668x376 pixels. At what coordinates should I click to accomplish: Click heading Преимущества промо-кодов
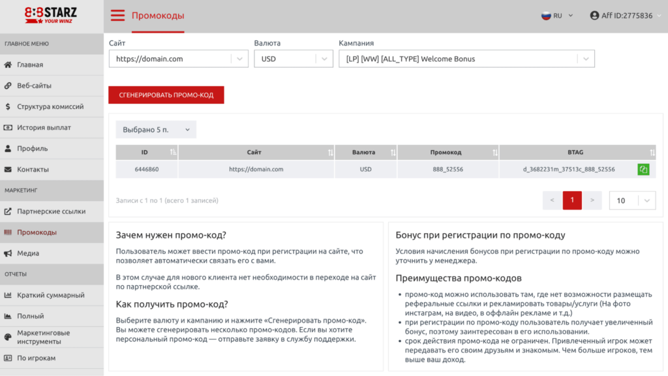(x=459, y=278)
